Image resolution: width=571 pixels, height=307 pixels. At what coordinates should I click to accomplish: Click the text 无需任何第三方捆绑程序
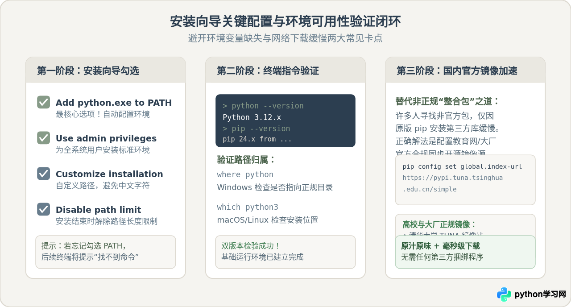click(442, 257)
